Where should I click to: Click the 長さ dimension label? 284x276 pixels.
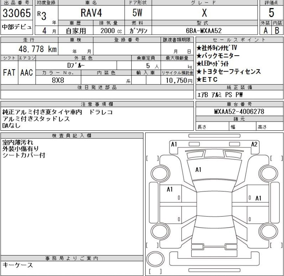pos(202,127)
